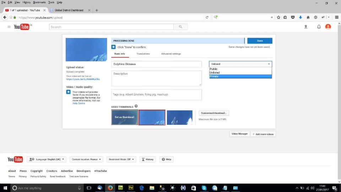This screenshot has width=341, height=192.
Task: Switch to the Global District Dashboard tab
Action: pyautogui.click(x=69, y=10)
